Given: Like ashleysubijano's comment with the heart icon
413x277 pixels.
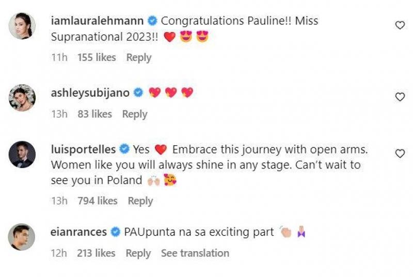Looking at the screenshot, I should 400,97.
